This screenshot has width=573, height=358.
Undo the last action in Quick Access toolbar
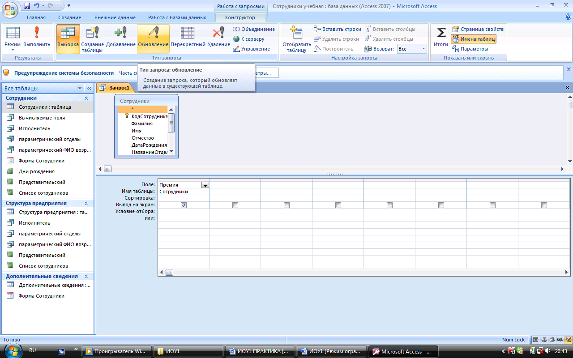click(36, 6)
